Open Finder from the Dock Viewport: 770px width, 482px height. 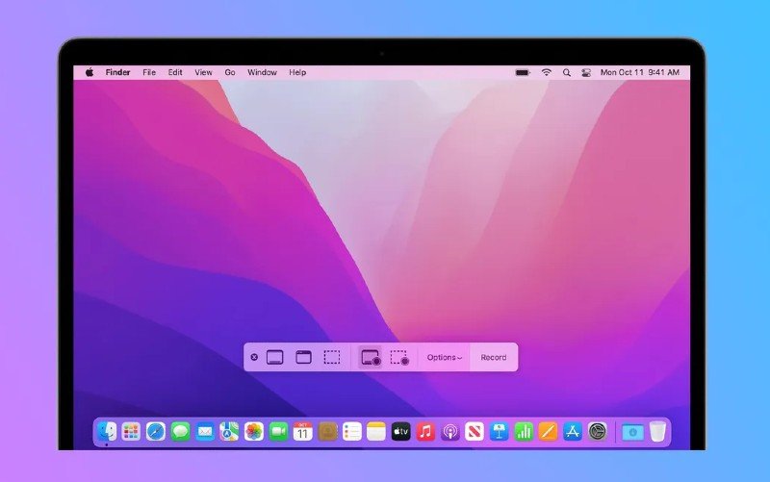[107, 431]
